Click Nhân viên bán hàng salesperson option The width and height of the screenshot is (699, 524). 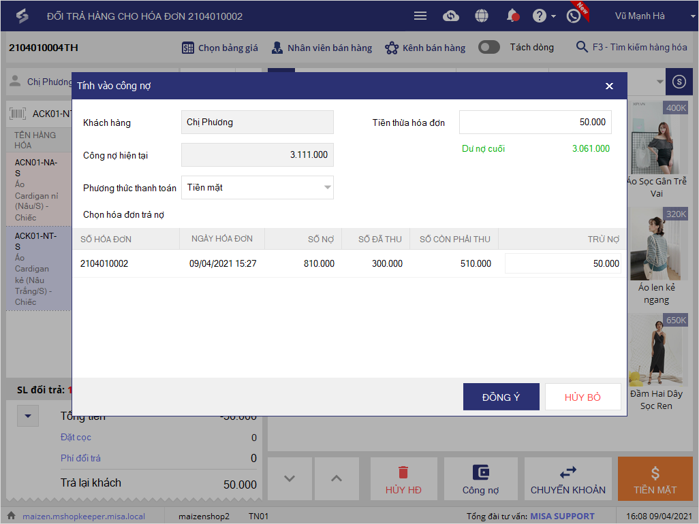pos(322,48)
